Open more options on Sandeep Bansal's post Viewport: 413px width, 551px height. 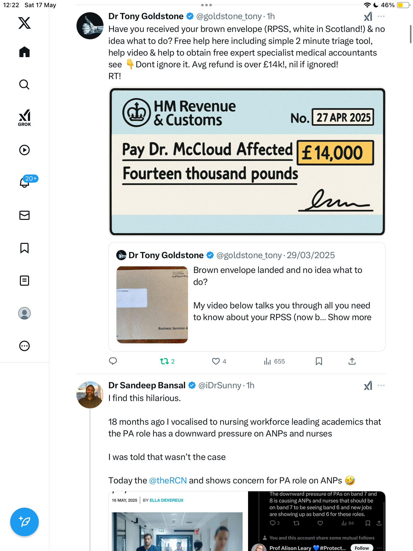point(381,385)
